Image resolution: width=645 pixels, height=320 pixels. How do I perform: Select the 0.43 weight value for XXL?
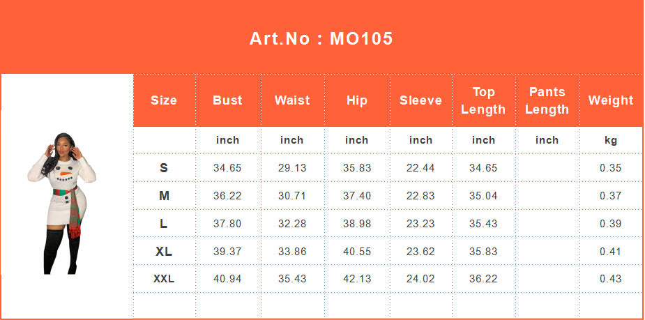click(610, 279)
